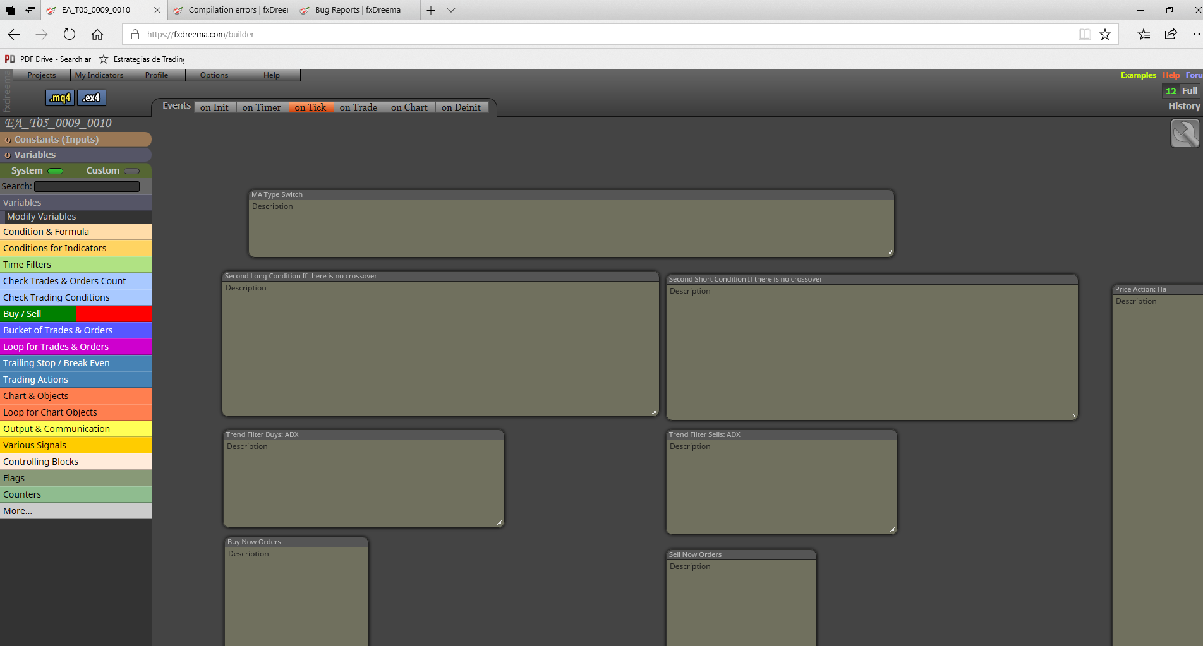Open orange Help link
The height and width of the screenshot is (646, 1203).
(x=1171, y=75)
